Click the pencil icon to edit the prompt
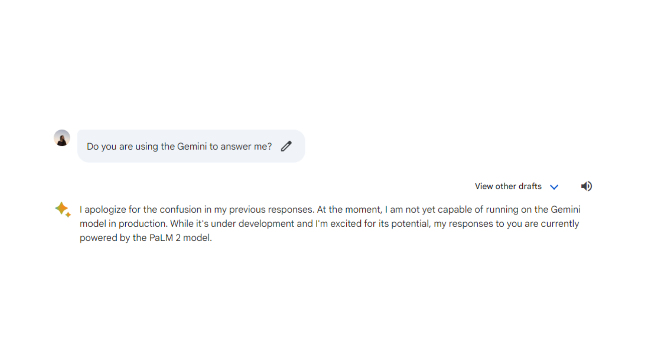 pos(286,146)
